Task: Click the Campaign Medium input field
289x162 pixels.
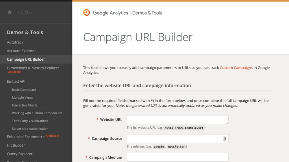Action: pyautogui.click(x=177, y=157)
